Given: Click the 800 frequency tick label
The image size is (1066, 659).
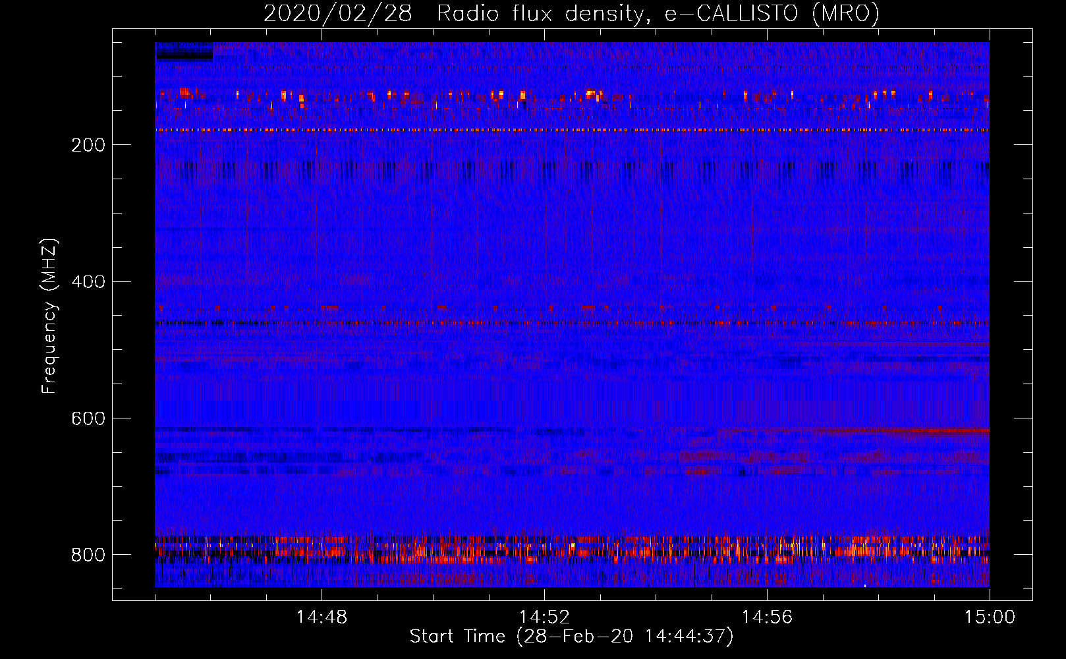Looking at the screenshot, I should point(88,555).
